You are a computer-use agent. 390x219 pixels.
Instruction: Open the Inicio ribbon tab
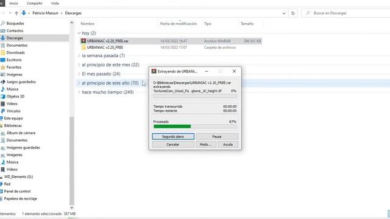tap(13, 3)
